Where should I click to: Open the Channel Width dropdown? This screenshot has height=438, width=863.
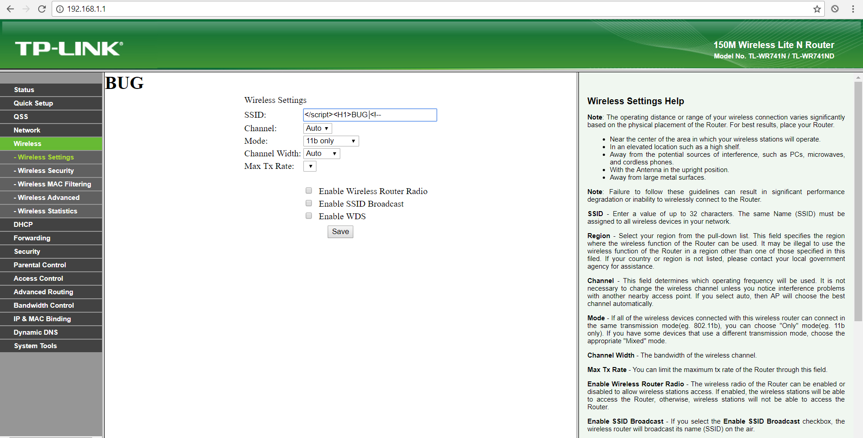[x=322, y=154]
